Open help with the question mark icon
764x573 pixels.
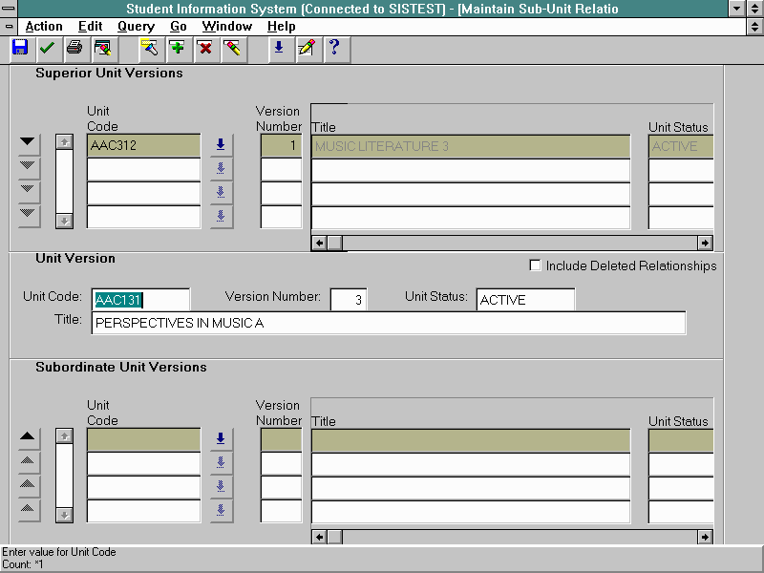tap(333, 48)
